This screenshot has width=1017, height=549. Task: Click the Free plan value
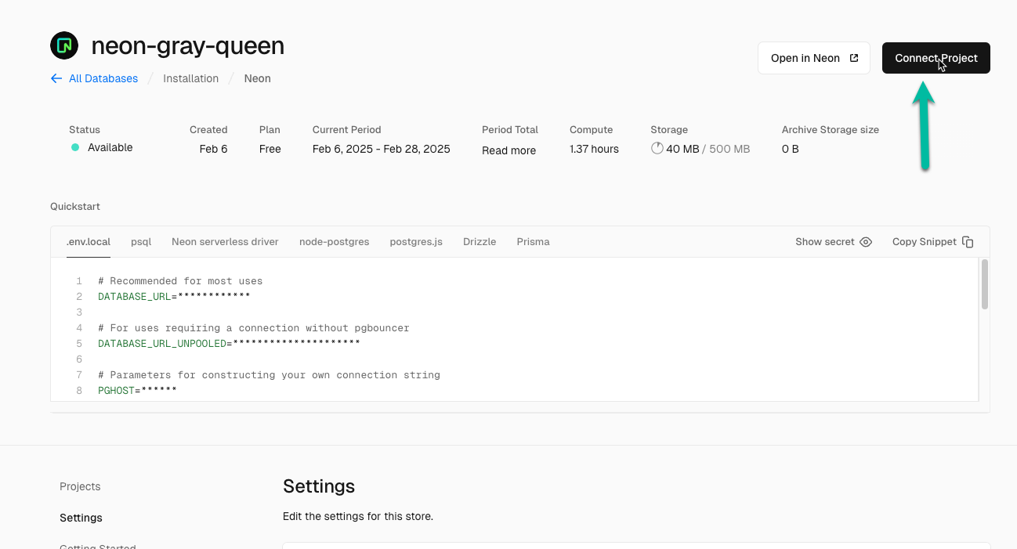point(270,149)
